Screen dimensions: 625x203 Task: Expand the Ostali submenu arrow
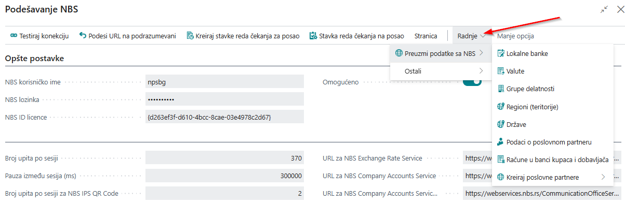(481, 71)
